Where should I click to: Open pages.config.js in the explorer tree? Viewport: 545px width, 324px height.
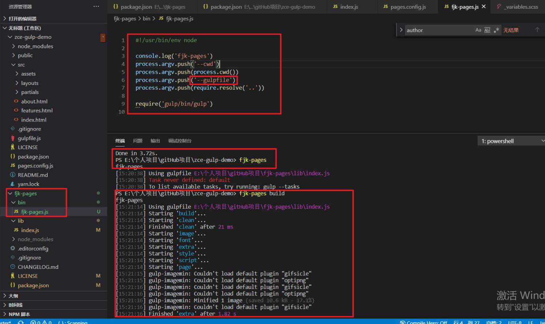pyautogui.click(x=35, y=165)
